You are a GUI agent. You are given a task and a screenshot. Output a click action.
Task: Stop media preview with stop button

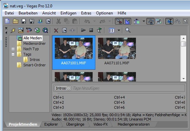[91, 30]
